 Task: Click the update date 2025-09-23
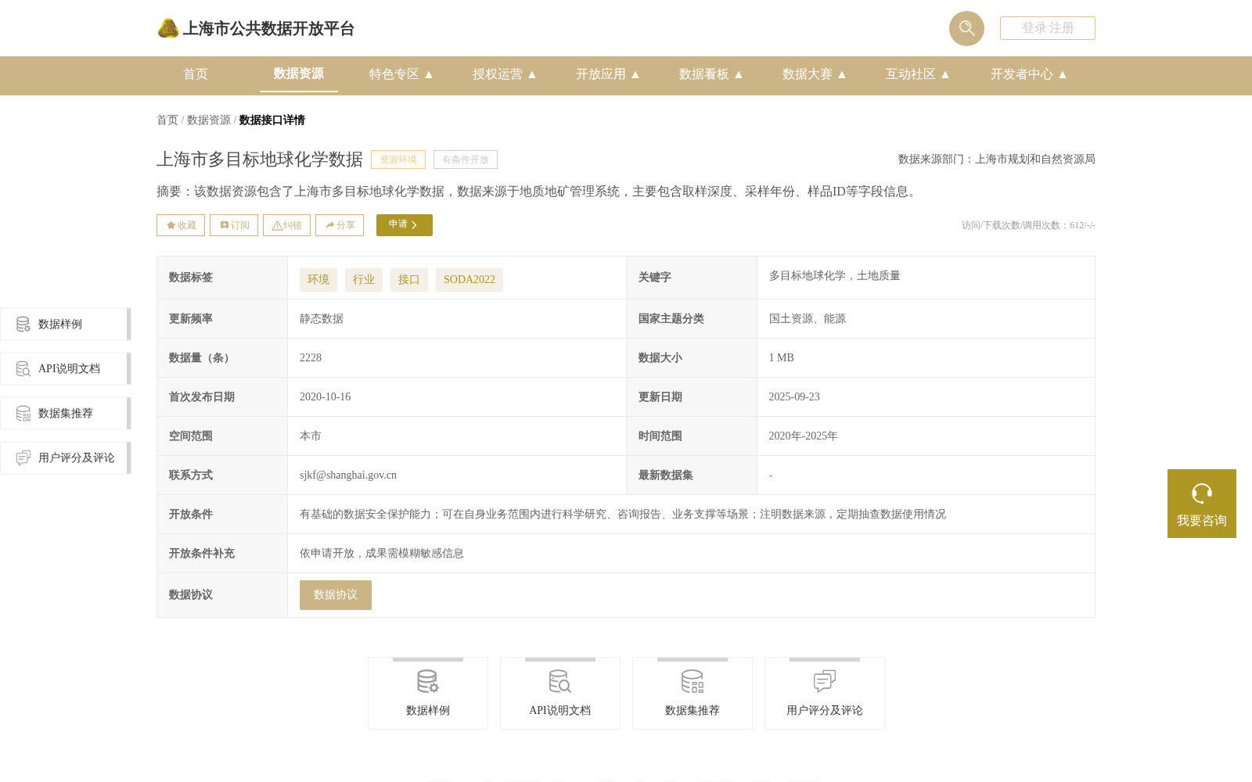pos(794,397)
